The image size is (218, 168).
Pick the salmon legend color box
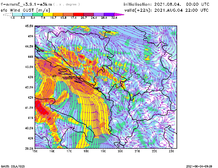click(68, 14)
